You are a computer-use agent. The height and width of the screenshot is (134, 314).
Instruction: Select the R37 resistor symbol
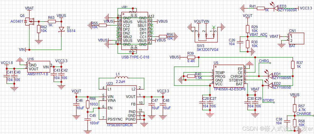[x=293, y=65]
